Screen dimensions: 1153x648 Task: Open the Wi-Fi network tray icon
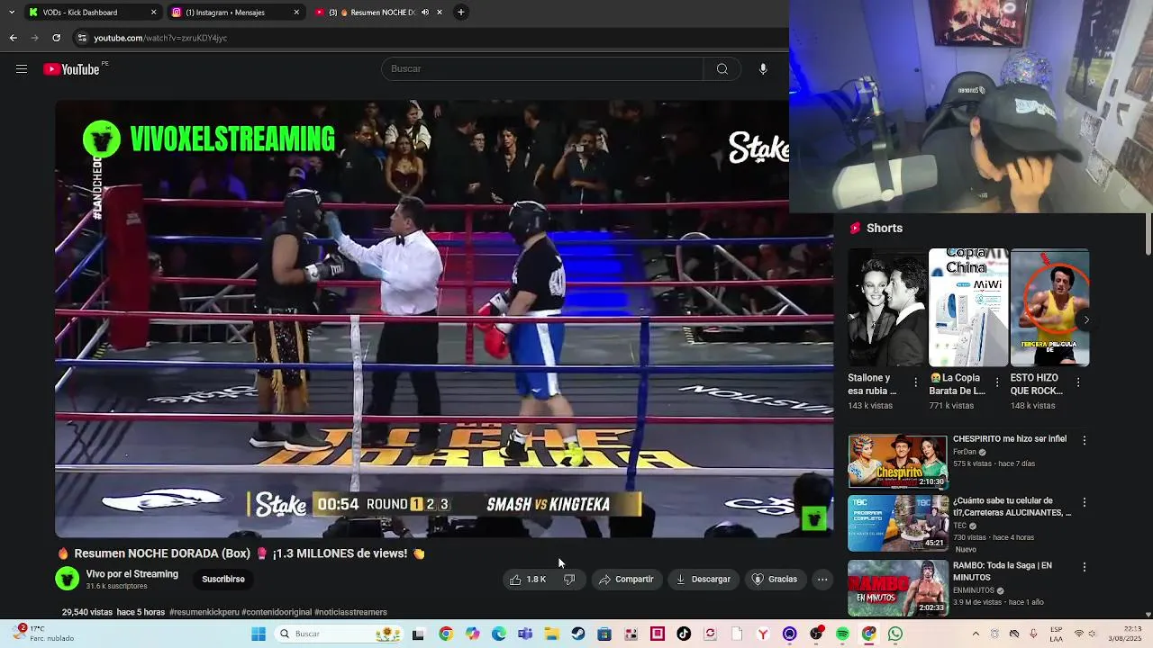pos(1079,634)
